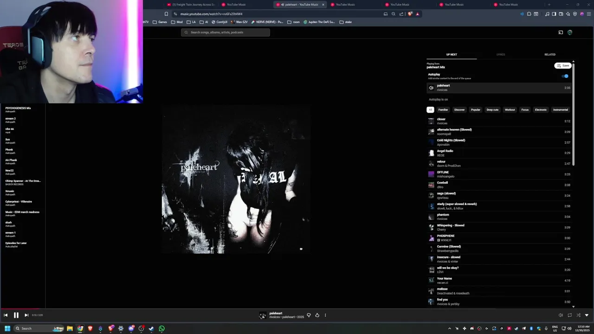This screenshot has width=594, height=334.
Task: Click the song progress bar
Action: point(297,308)
